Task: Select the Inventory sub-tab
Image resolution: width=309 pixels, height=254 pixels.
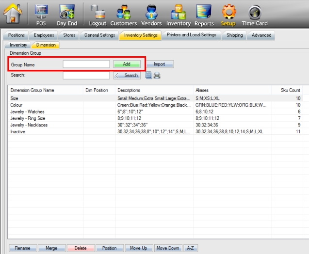Action: tap(18, 45)
